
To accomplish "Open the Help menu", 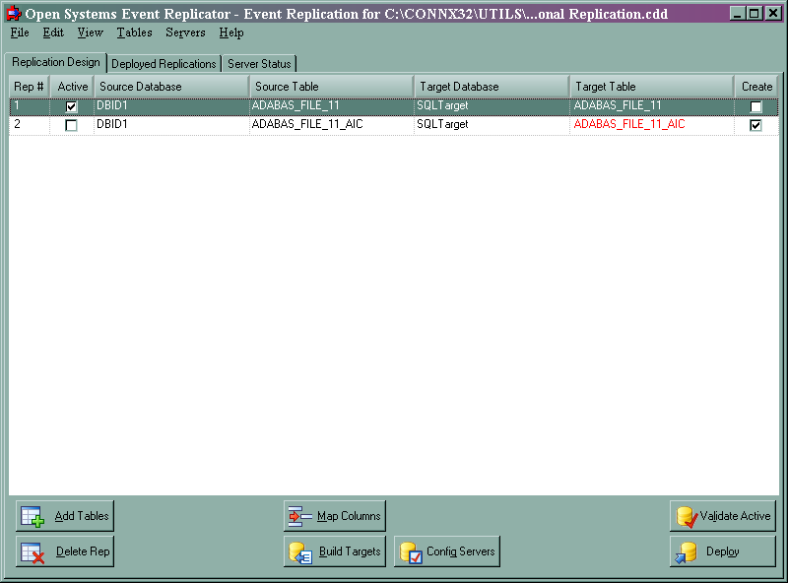I will coord(231,32).
